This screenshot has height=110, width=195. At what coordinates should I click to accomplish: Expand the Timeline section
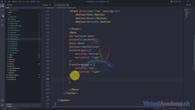23,106
